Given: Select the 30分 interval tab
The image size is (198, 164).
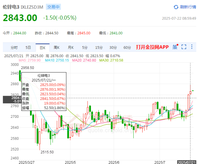Looking at the screenshot, I should tap(113, 48).
